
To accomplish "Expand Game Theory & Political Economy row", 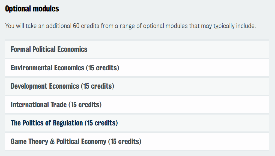I will point(137,142).
